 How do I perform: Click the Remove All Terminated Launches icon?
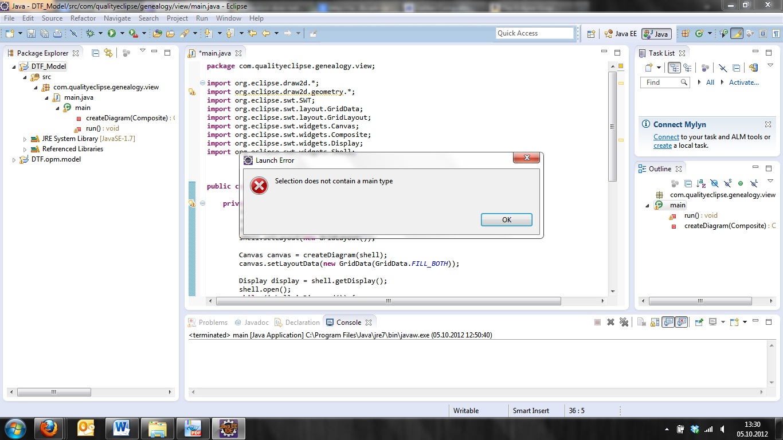click(x=624, y=322)
